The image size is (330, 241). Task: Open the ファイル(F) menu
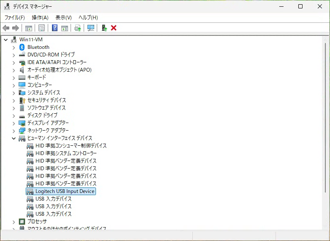[15, 18]
